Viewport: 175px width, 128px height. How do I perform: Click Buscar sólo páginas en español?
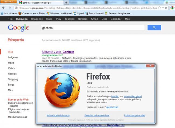20,104
